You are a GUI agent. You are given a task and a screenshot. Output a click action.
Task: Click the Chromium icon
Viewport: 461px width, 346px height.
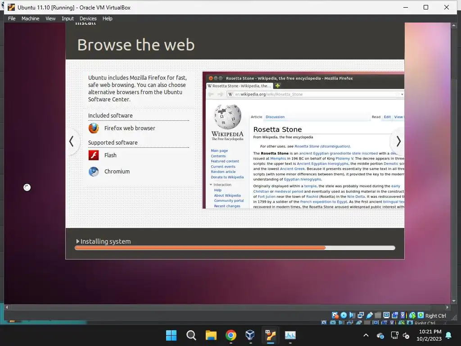point(94,171)
